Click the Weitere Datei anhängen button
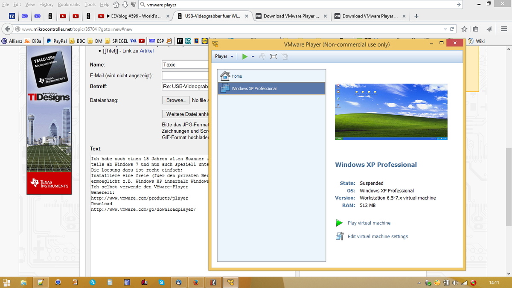The width and height of the screenshot is (512, 288). tap(186, 114)
